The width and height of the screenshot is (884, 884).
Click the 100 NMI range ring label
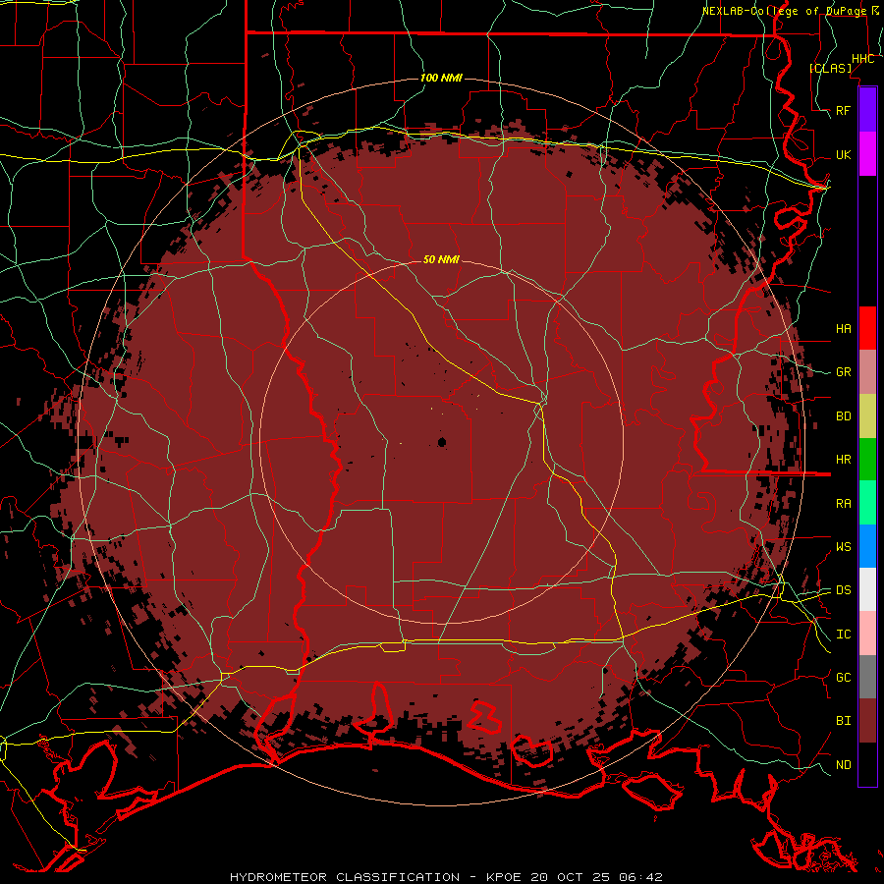pyautogui.click(x=441, y=78)
